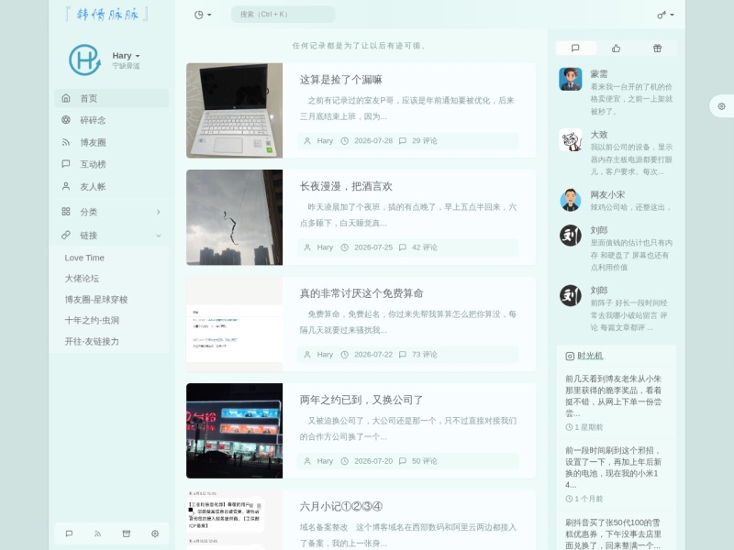Image resolution: width=734 pixels, height=550 pixels.
Task: Open the 开往-友链接力 link
Action: (92, 341)
